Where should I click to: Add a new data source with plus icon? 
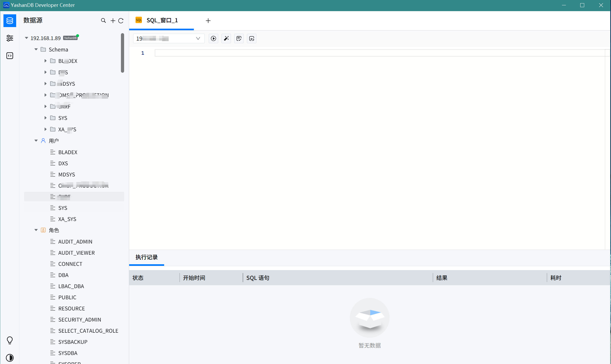point(113,21)
